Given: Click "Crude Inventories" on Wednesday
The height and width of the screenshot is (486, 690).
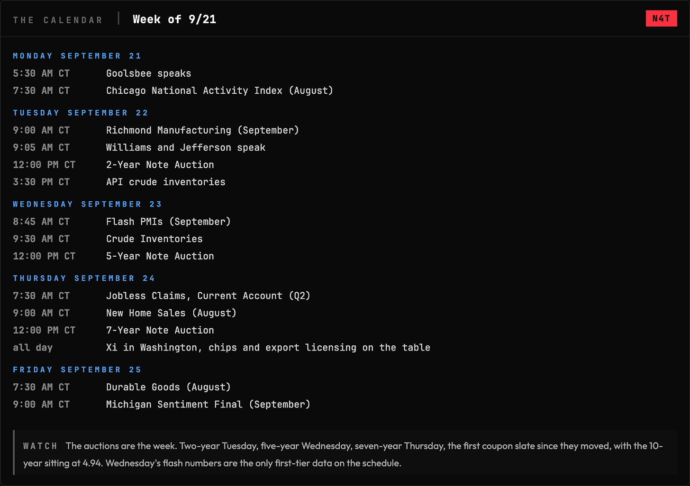Looking at the screenshot, I should tap(154, 239).
